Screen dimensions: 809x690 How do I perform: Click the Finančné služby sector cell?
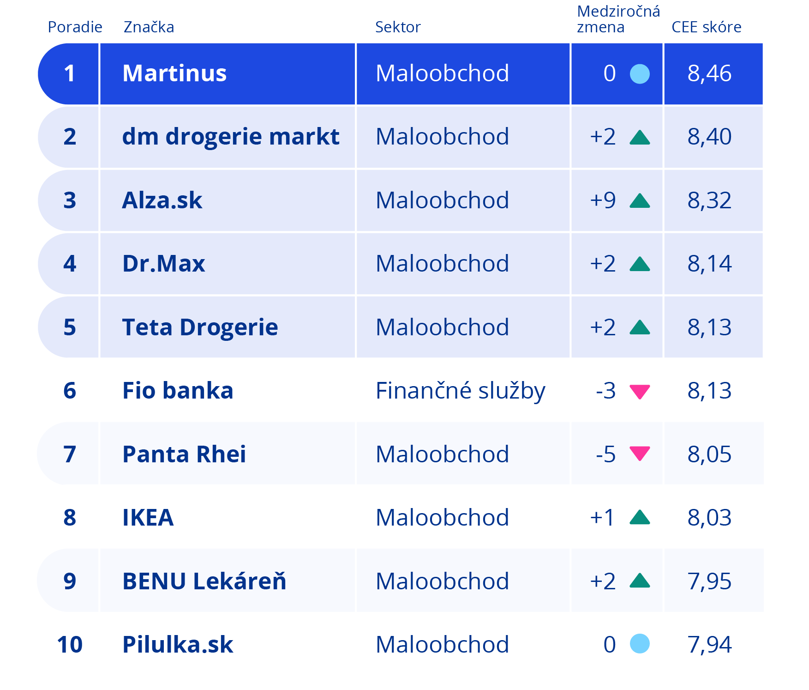click(460, 391)
